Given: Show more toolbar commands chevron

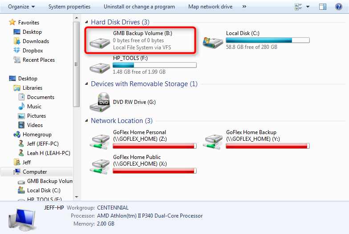Looking at the screenshot, I should click(x=244, y=7).
